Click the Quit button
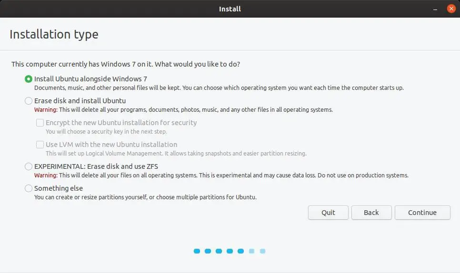 point(328,213)
